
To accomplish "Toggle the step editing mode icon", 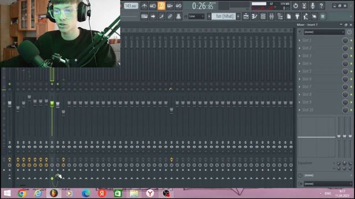I will pyautogui.click(x=161, y=16).
